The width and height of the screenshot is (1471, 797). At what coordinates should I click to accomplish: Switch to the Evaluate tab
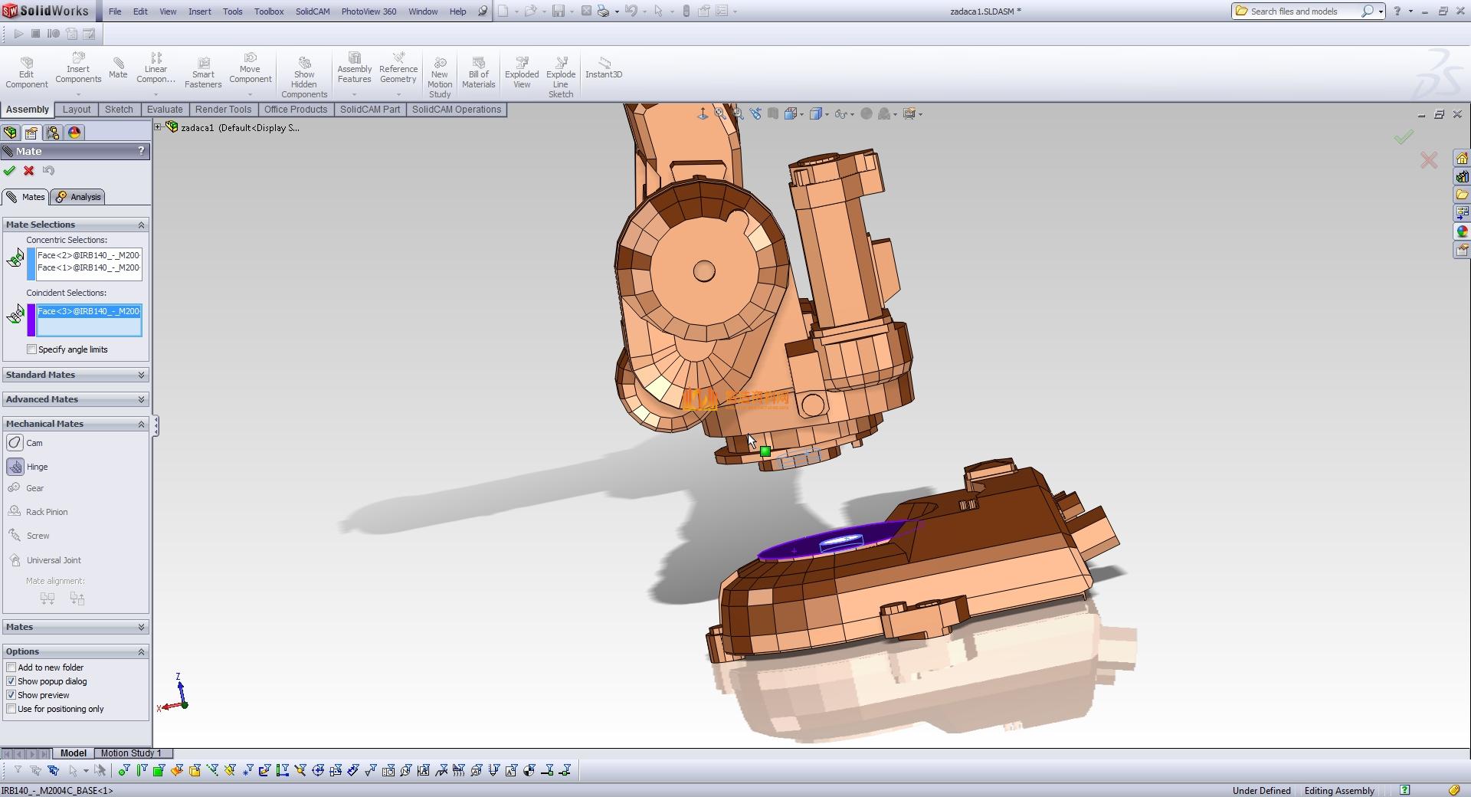click(x=165, y=110)
